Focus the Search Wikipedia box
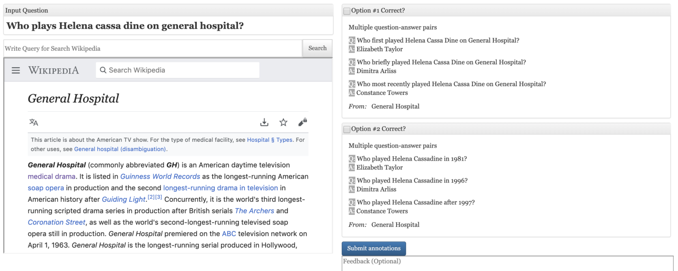The image size is (678, 271). [177, 70]
